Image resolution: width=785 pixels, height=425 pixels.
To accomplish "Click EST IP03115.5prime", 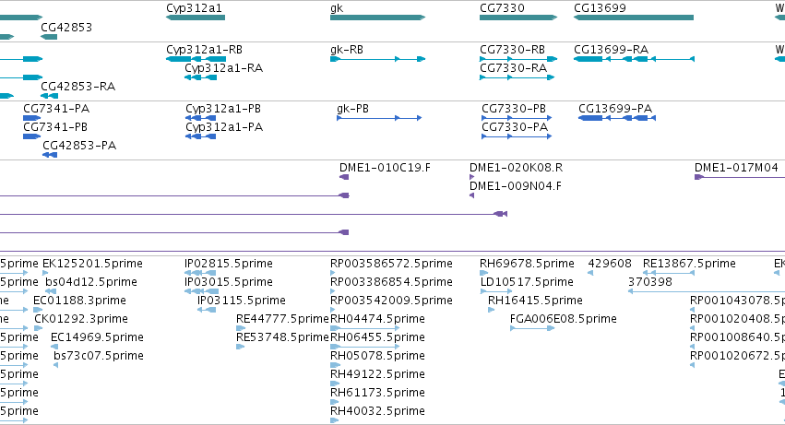I will 242,301.
